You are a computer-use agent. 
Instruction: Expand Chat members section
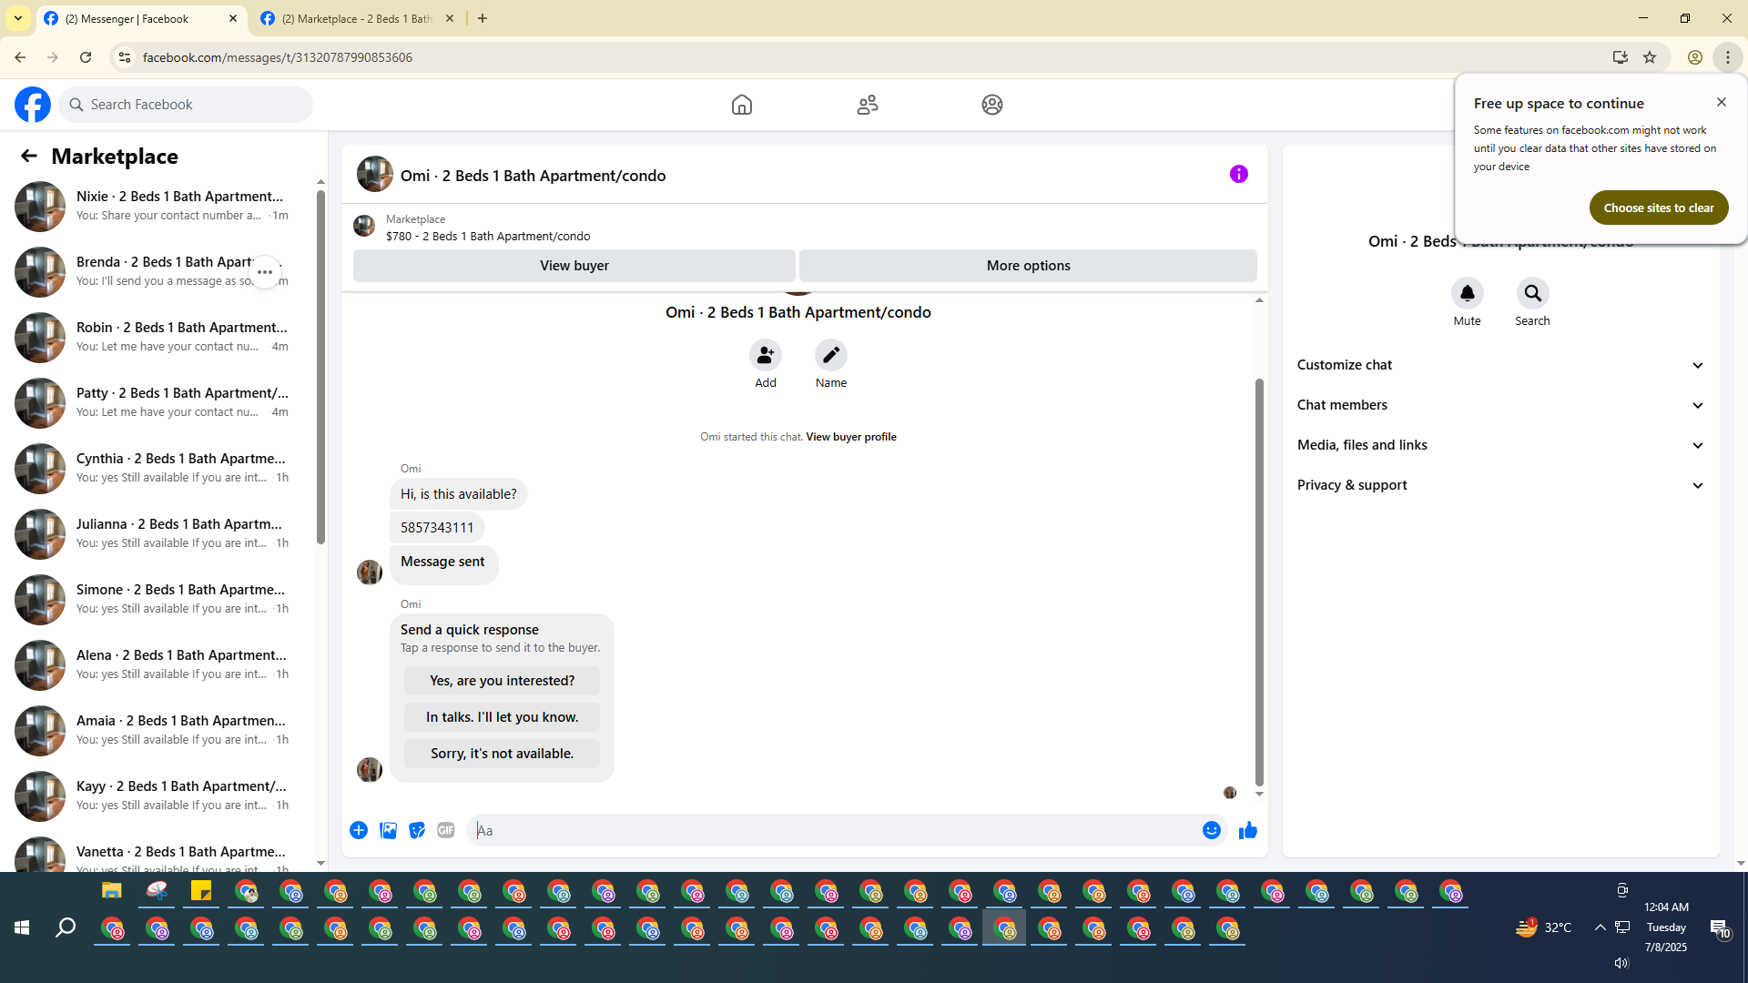1499,405
